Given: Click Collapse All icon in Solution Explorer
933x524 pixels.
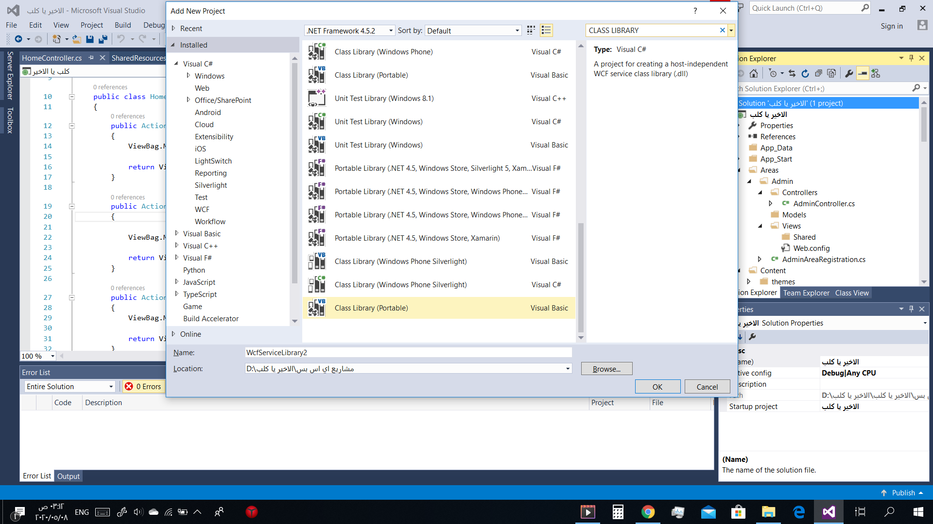Looking at the screenshot, I should (x=818, y=73).
